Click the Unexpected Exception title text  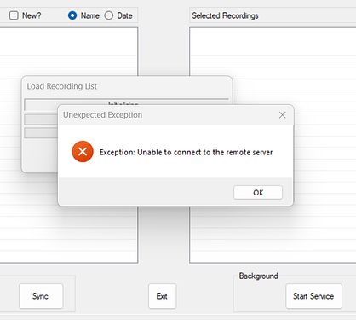(x=103, y=115)
